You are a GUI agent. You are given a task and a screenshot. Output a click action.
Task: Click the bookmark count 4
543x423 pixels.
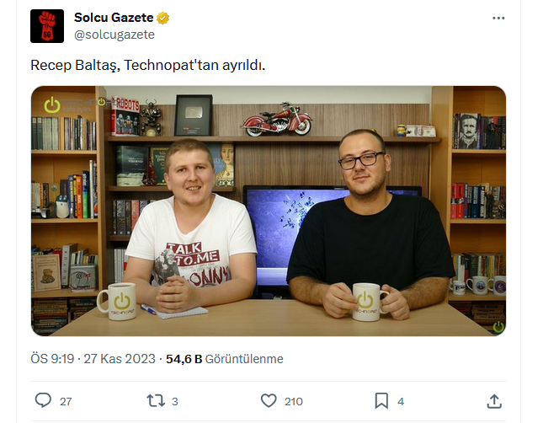tap(401, 401)
